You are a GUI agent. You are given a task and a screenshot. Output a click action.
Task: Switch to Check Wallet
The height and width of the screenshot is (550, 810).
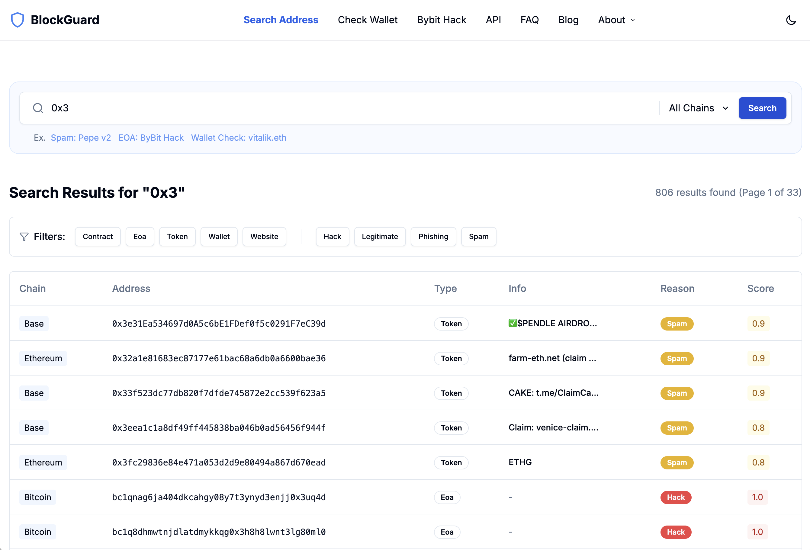tap(368, 20)
